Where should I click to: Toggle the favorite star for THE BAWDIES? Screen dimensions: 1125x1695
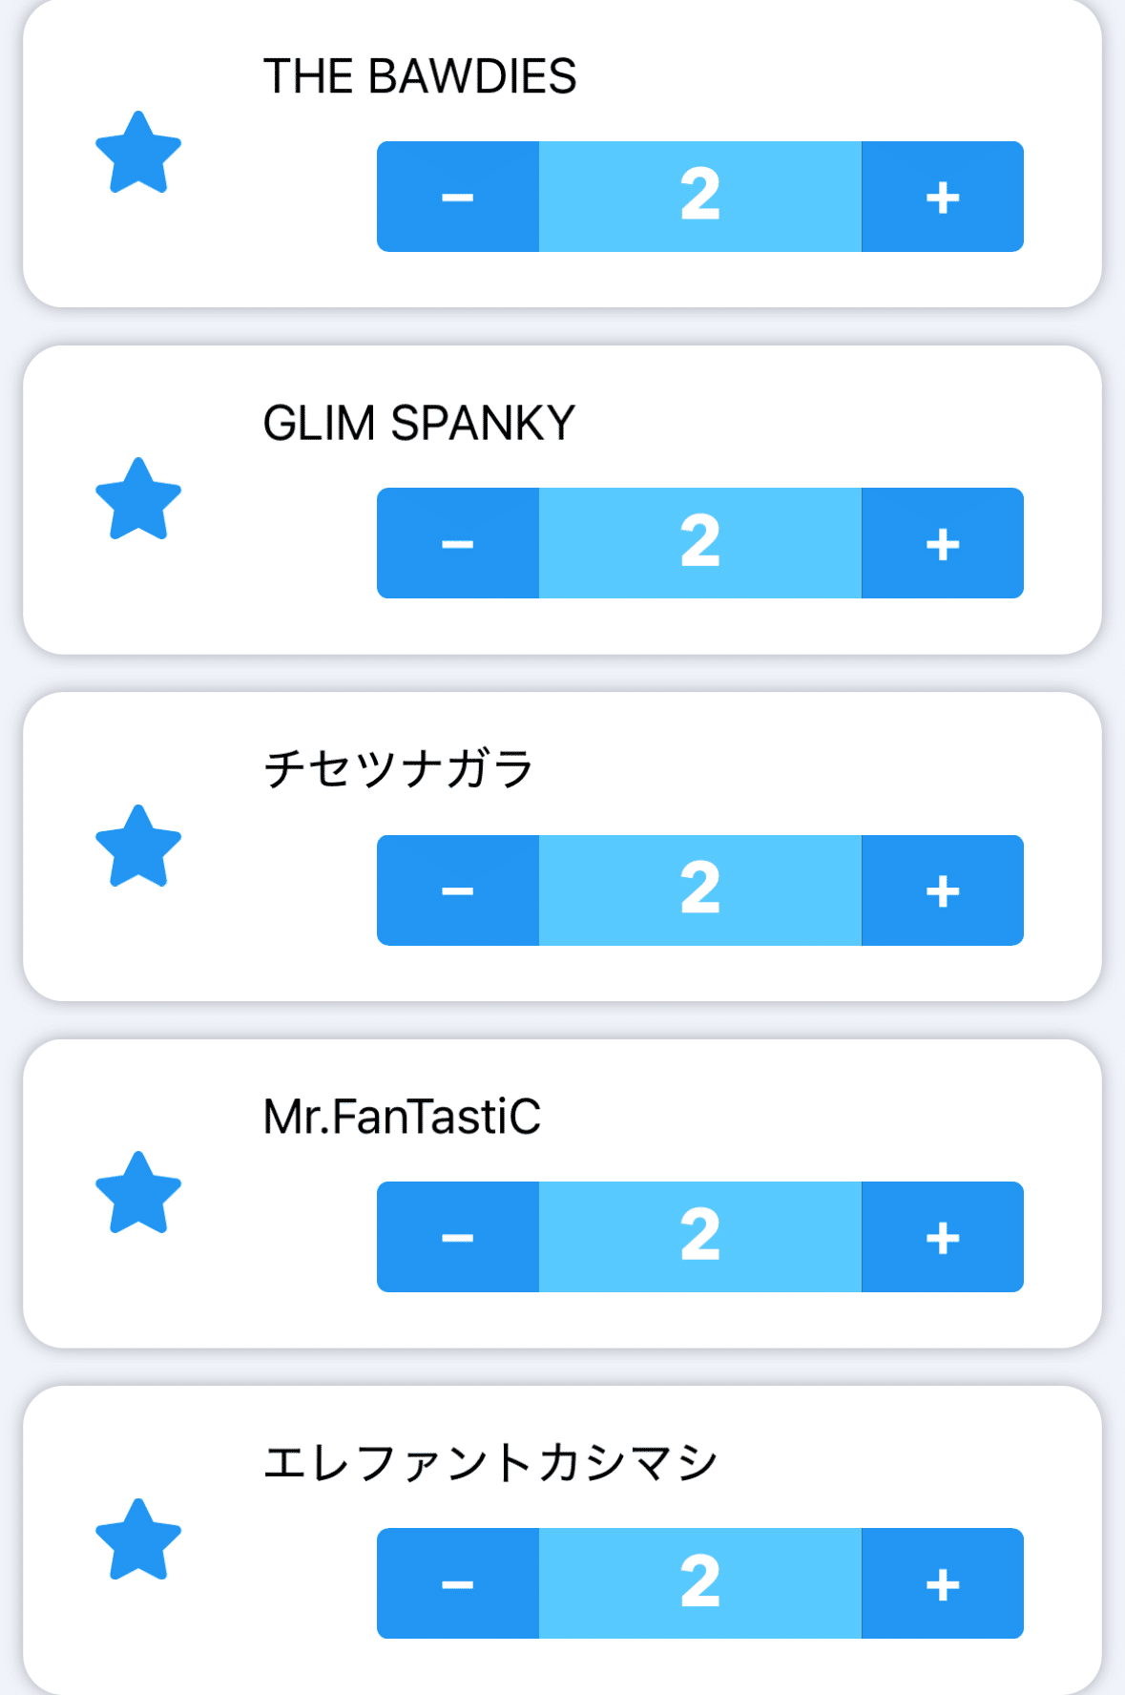pos(138,154)
